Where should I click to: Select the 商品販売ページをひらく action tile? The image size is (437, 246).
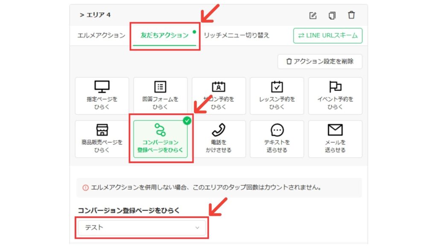click(102, 139)
